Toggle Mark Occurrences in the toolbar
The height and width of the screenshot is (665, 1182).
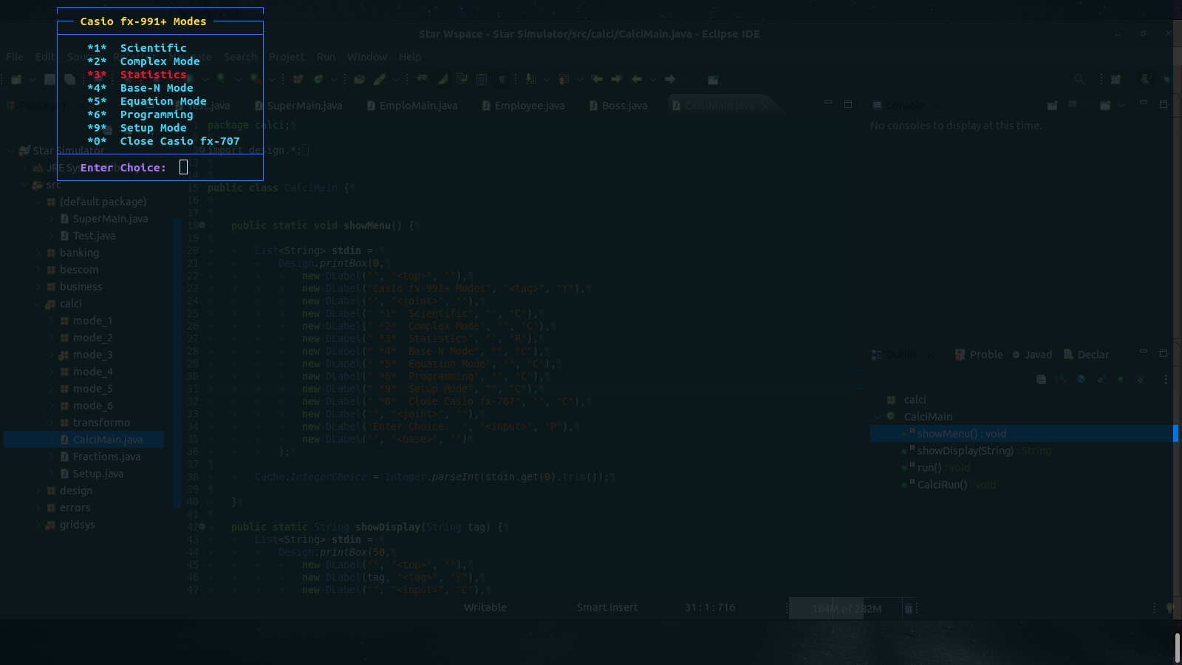coord(440,79)
